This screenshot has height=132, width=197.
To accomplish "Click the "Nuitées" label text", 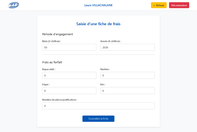I will (x=105, y=69).
